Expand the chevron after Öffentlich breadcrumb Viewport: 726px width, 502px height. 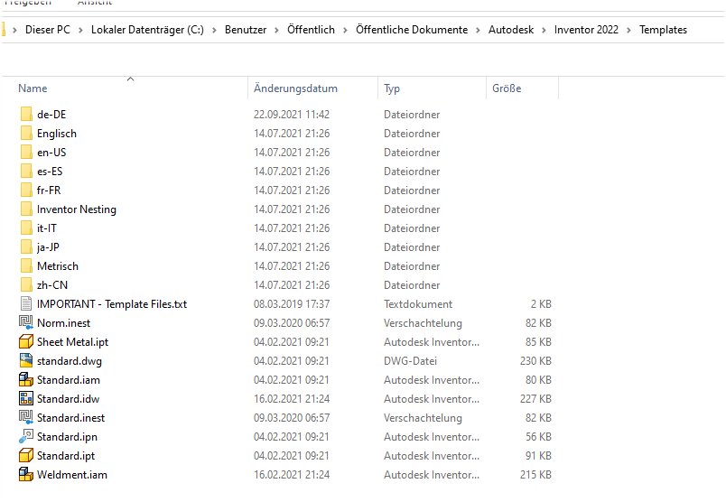pos(346,30)
